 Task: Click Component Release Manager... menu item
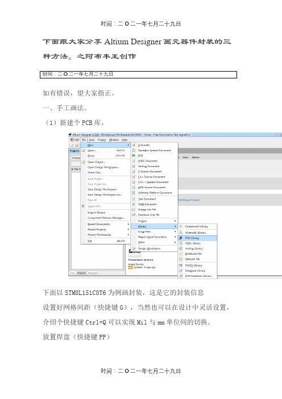click(x=106, y=218)
